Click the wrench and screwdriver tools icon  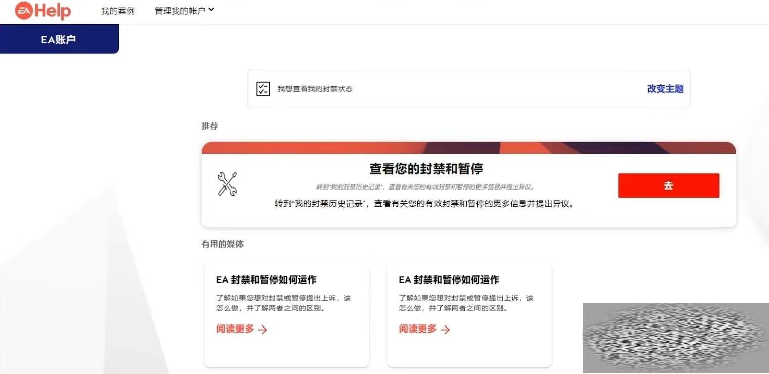click(x=227, y=184)
